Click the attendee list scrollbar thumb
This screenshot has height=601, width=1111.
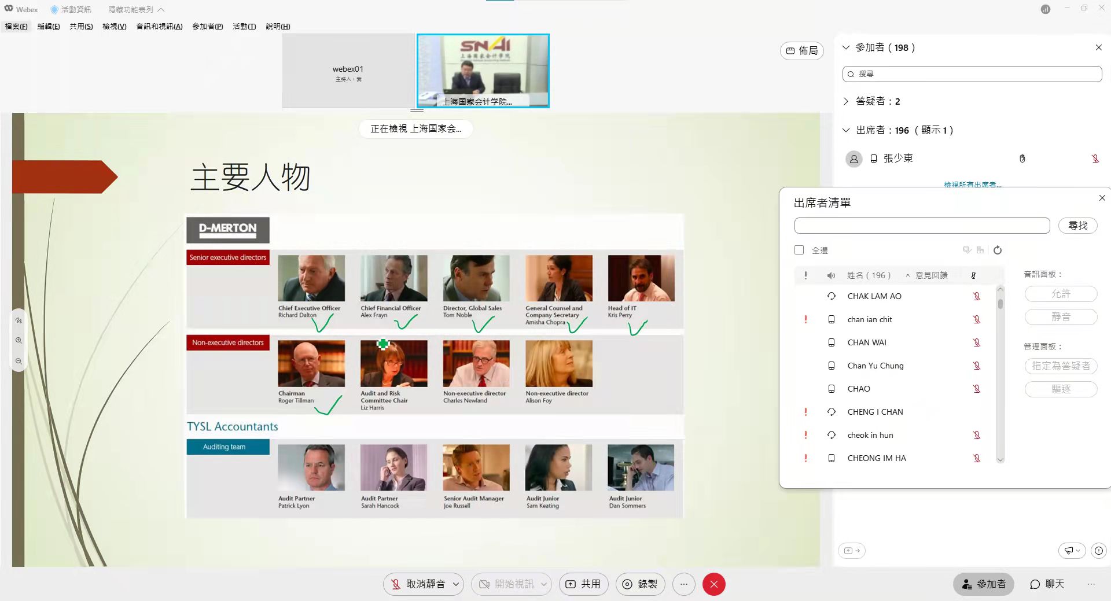[1000, 304]
